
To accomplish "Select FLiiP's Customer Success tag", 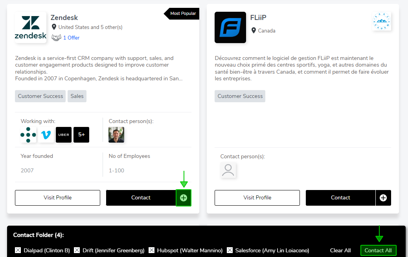I will 240,96.
